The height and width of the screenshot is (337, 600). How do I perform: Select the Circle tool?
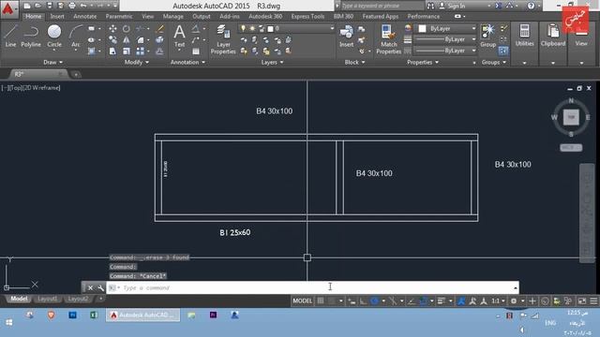coord(54,36)
